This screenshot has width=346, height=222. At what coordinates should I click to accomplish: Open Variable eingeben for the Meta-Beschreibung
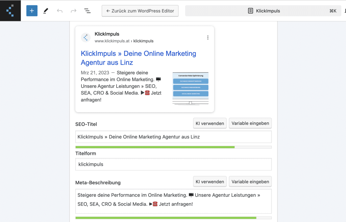(x=250, y=181)
